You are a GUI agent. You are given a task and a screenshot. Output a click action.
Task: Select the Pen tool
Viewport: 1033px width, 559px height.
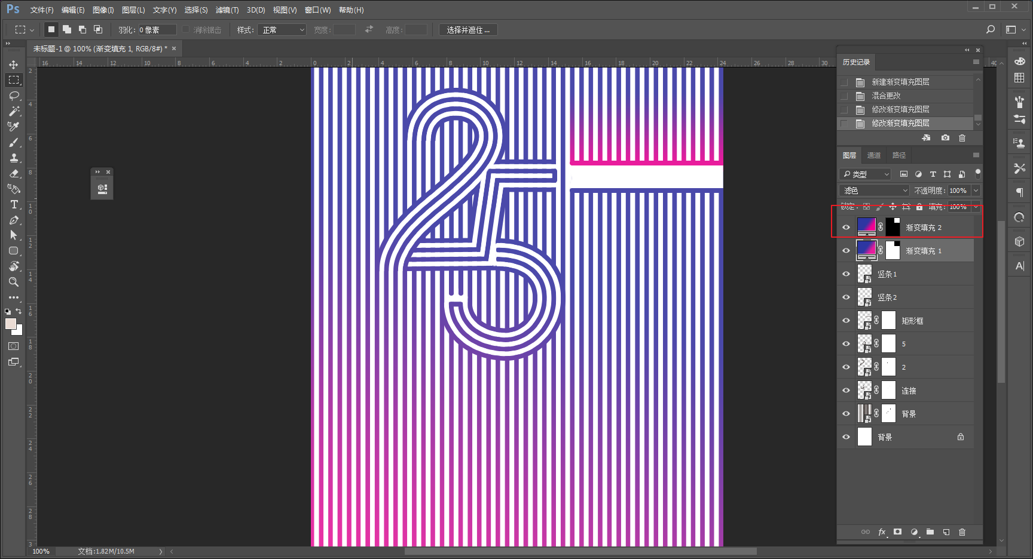click(x=14, y=220)
